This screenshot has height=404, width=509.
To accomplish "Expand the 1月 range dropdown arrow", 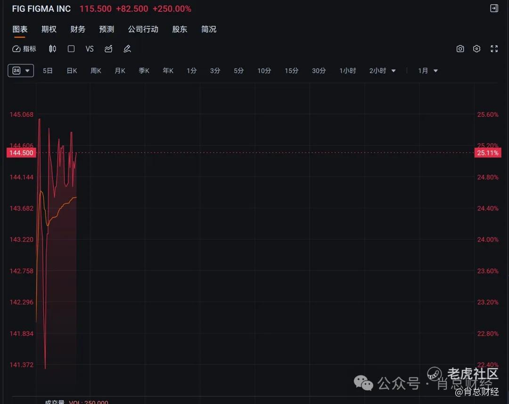I will [x=435, y=71].
